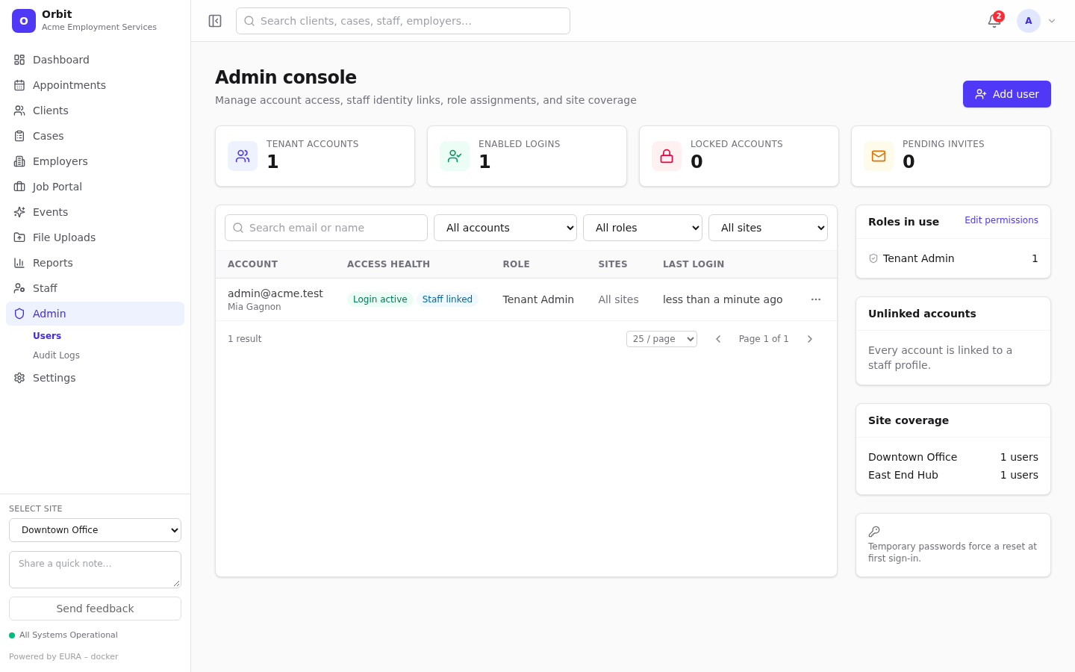Click Send feedback button
1075x672 pixels.
(x=95, y=609)
